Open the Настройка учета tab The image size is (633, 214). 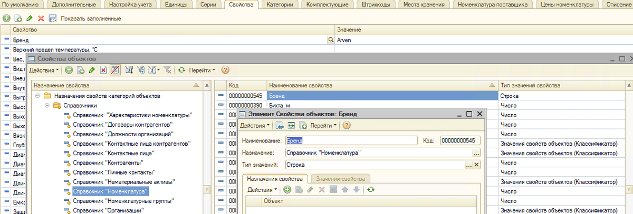pos(130,5)
